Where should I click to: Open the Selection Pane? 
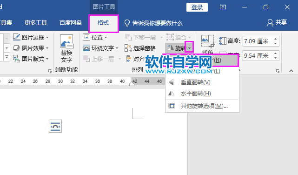click(x=140, y=48)
